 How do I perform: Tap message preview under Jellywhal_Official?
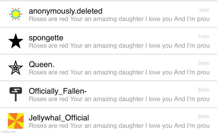pos(119,126)
